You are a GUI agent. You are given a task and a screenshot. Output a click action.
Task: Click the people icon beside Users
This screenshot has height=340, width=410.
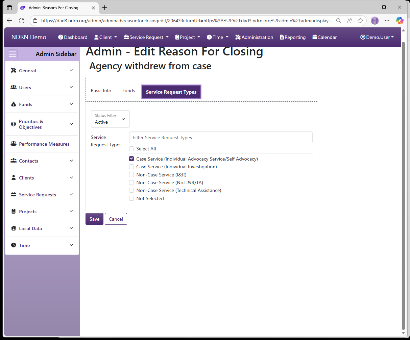[14, 87]
